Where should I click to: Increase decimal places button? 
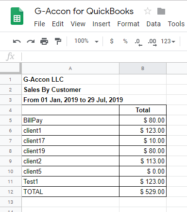[x=152, y=42]
